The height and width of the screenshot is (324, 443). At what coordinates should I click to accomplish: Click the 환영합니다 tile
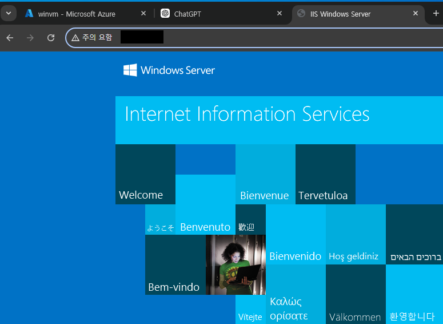tap(414, 294)
